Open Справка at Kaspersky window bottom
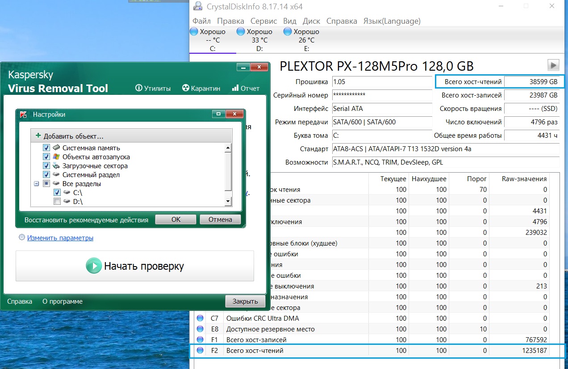Screen dimensions: 568x369 pyautogui.click(x=20, y=301)
